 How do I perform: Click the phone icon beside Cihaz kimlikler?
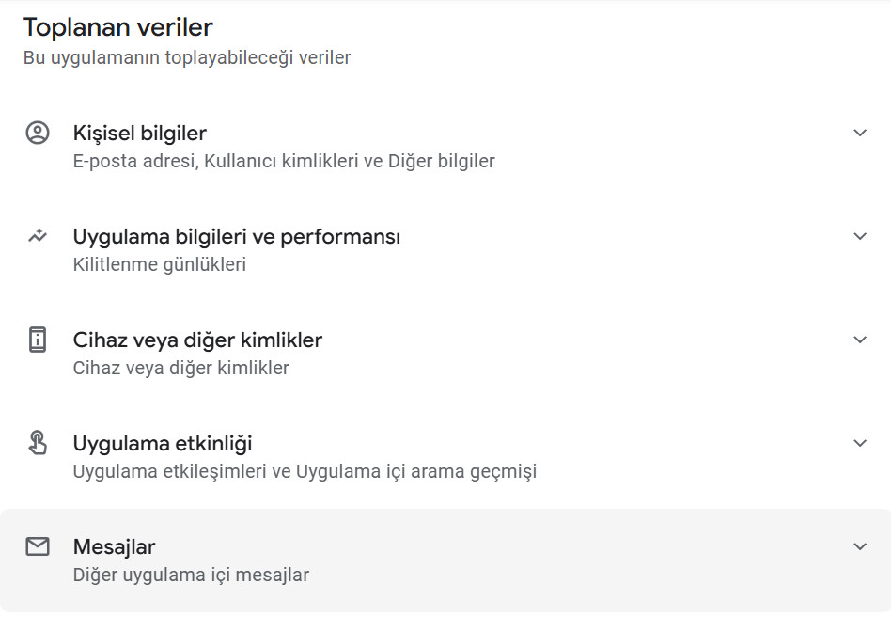pyautogui.click(x=38, y=340)
